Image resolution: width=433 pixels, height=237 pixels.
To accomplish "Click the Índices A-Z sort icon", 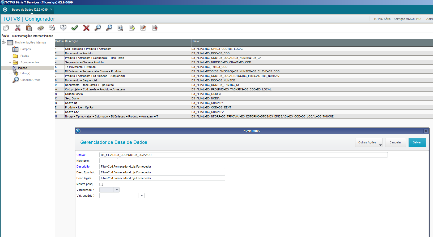I will pos(15,68).
